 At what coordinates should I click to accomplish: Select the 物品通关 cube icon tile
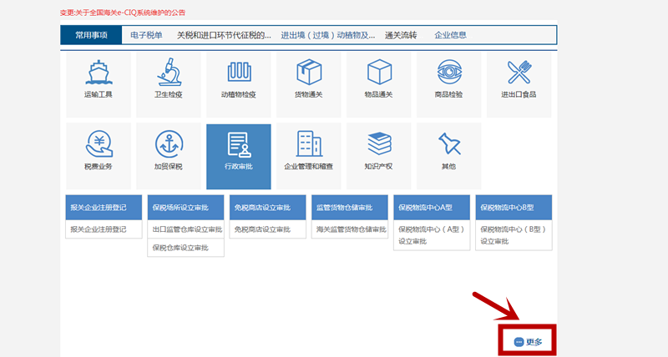pyautogui.click(x=379, y=85)
